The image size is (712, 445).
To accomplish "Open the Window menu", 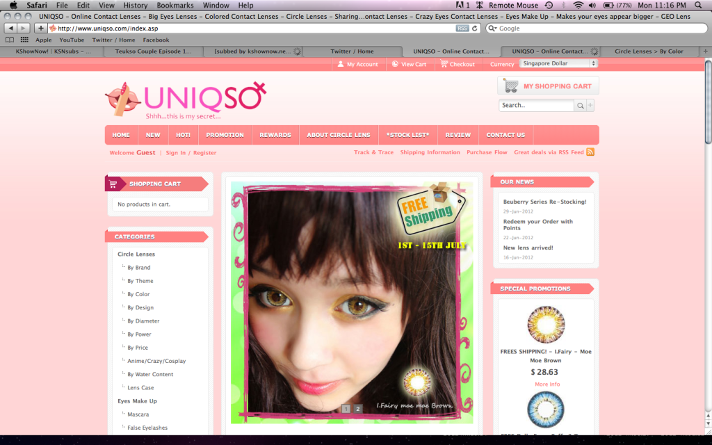I will coord(216,5).
